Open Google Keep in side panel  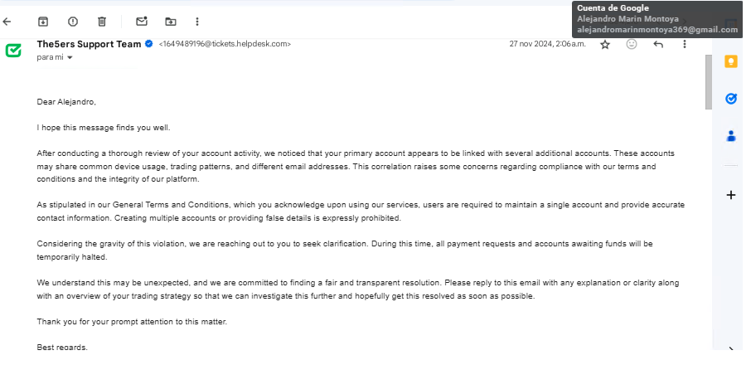click(731, 61)
